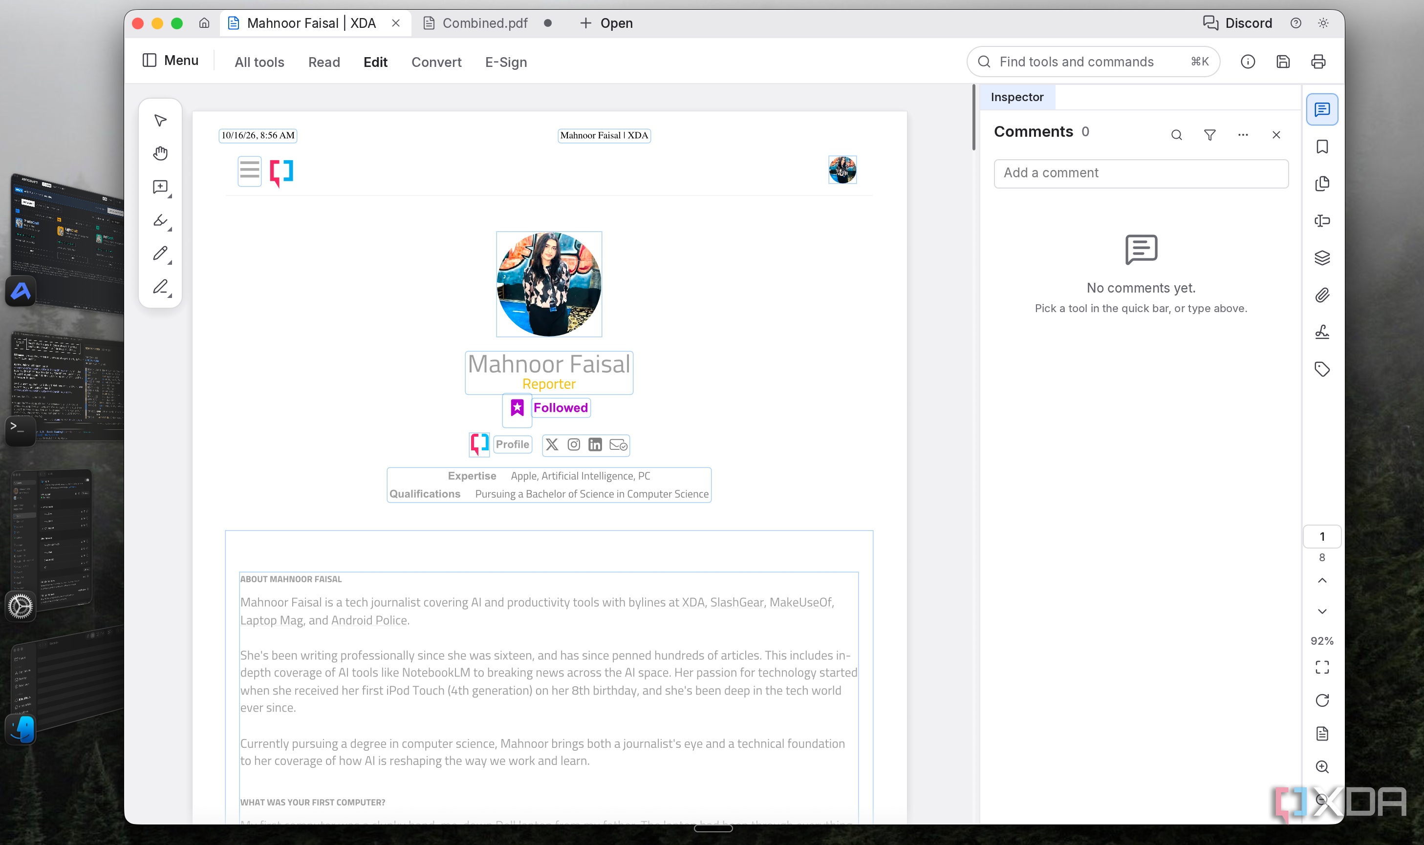
Task: Open the Discord link
Action: point(1237,23)
